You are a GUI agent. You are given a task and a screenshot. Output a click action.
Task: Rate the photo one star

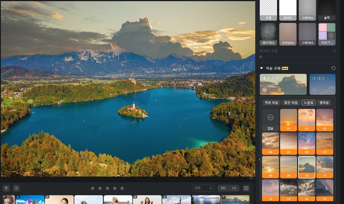(x=92, y=188)
